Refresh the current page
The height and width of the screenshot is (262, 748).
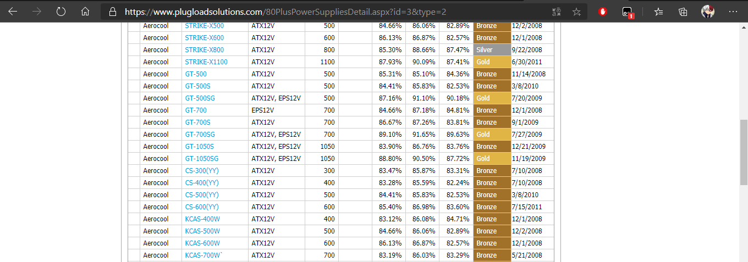point(61,11)
